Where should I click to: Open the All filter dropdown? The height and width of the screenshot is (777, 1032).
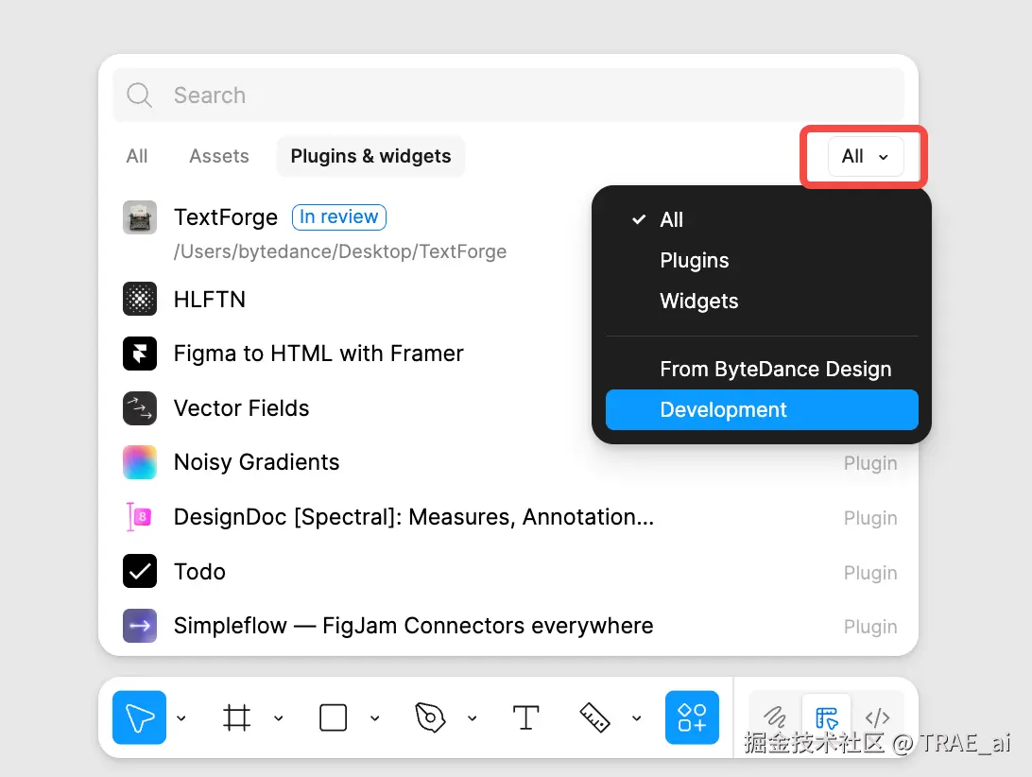[865, 157]
